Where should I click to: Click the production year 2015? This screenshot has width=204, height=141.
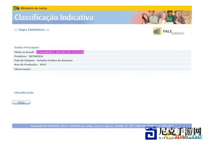(43, 64)
